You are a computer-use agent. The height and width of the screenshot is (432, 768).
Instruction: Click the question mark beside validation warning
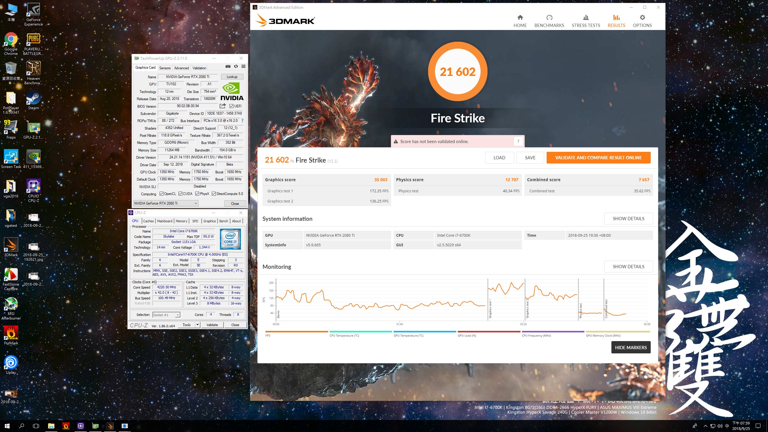[518, 141]
